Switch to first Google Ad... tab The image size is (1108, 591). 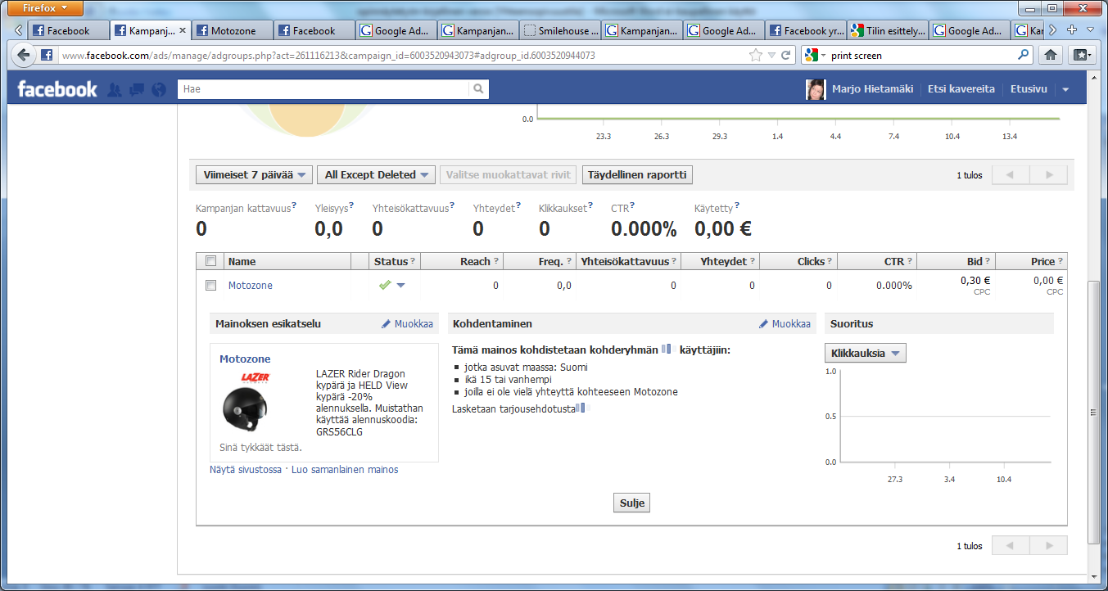[396, 30]
